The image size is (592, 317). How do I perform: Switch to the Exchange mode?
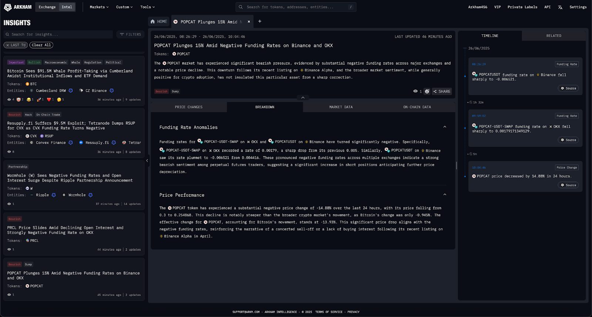coord(47,7)
